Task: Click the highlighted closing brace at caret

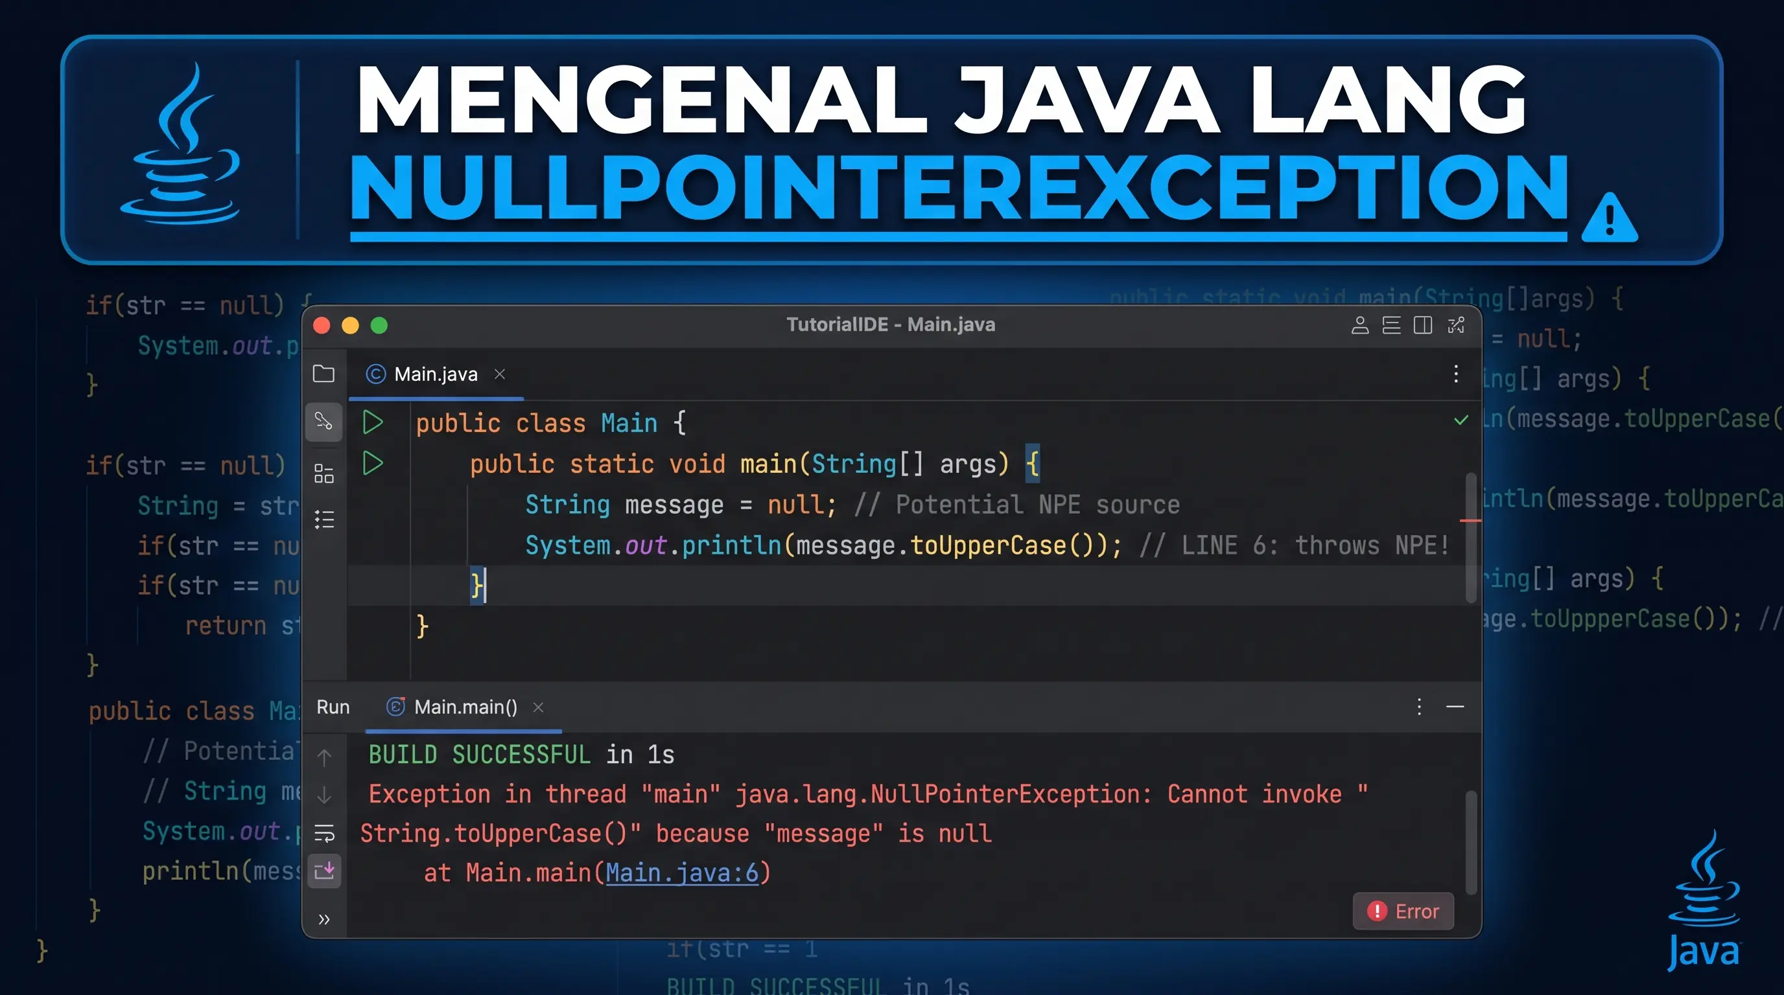Action: (477, 586)
